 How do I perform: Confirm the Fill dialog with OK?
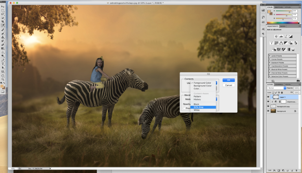click(228, 80)
